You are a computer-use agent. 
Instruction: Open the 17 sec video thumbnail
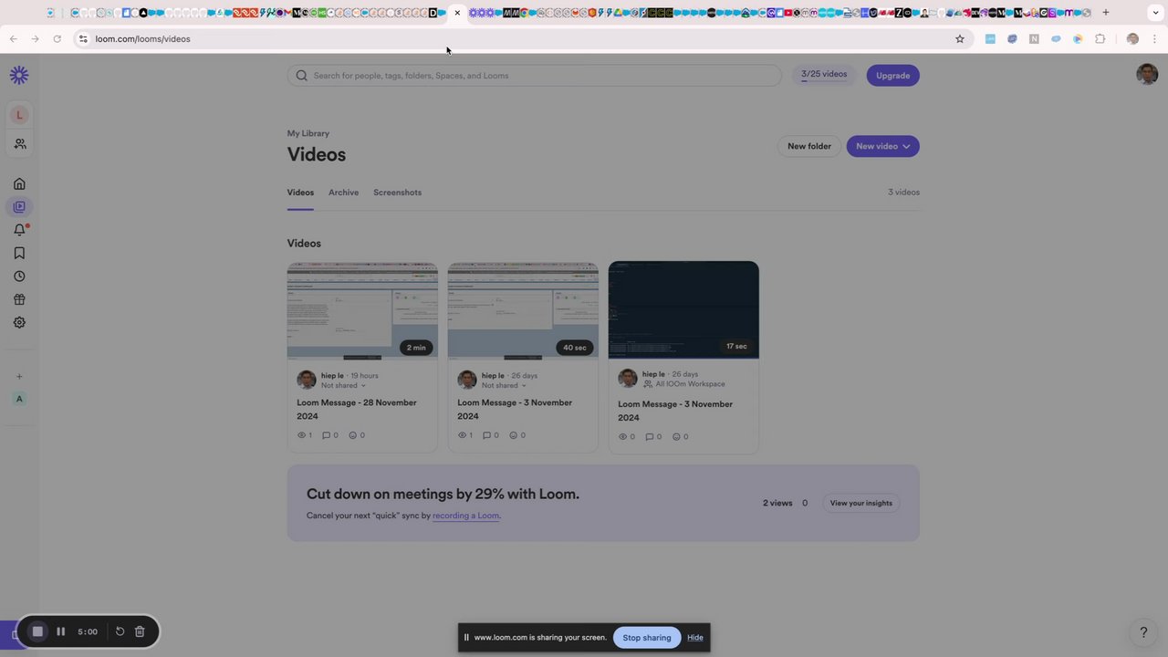[x=683, y=310]
